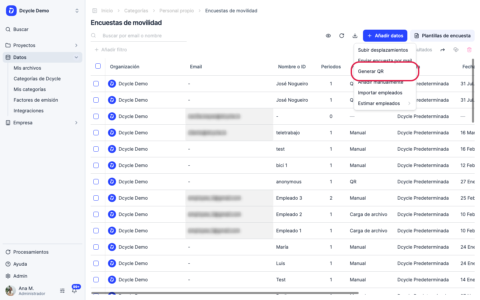Open the Dcycle Demo organization switcher
480x300 pixels.
coord(42,11)
